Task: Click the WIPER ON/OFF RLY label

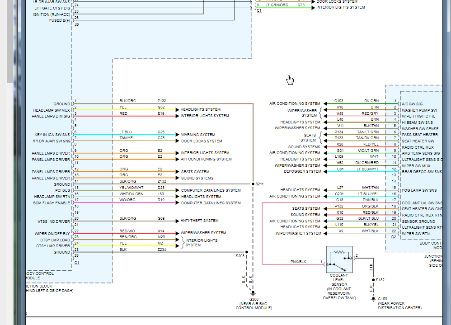Action: (x=52, y=234)
